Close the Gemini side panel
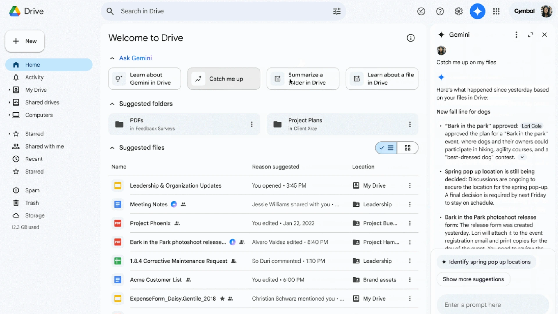The image size is (558, 314). pos(544,35)
